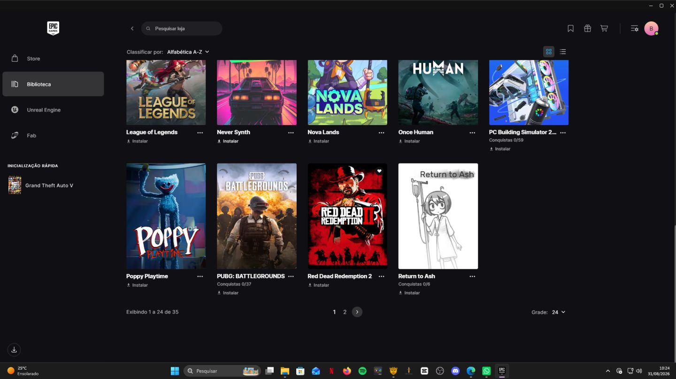
Task: Open the user profile avatar
Action: coord(651,29)
